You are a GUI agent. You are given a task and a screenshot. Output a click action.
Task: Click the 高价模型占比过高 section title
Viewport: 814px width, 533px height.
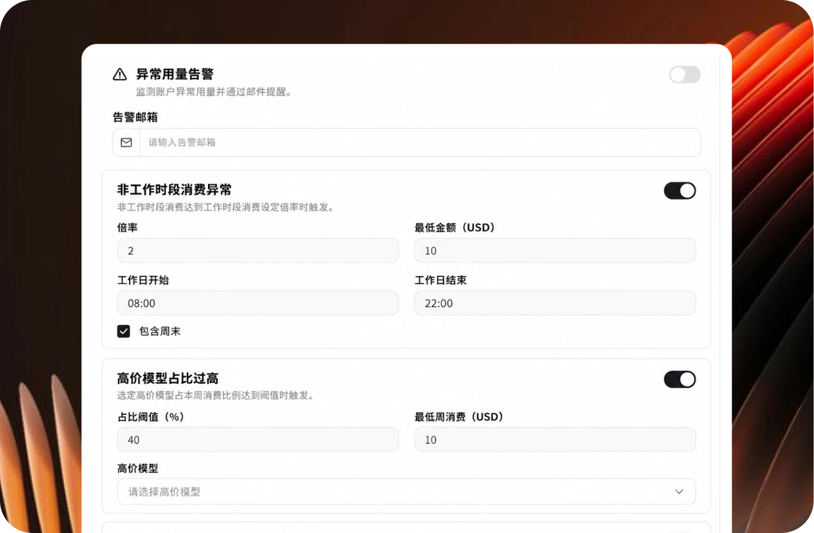coord(168,378)
